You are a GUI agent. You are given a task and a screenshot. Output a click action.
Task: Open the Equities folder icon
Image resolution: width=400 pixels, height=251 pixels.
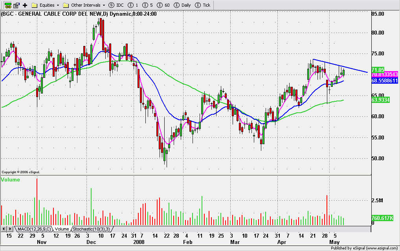[35, 5]
